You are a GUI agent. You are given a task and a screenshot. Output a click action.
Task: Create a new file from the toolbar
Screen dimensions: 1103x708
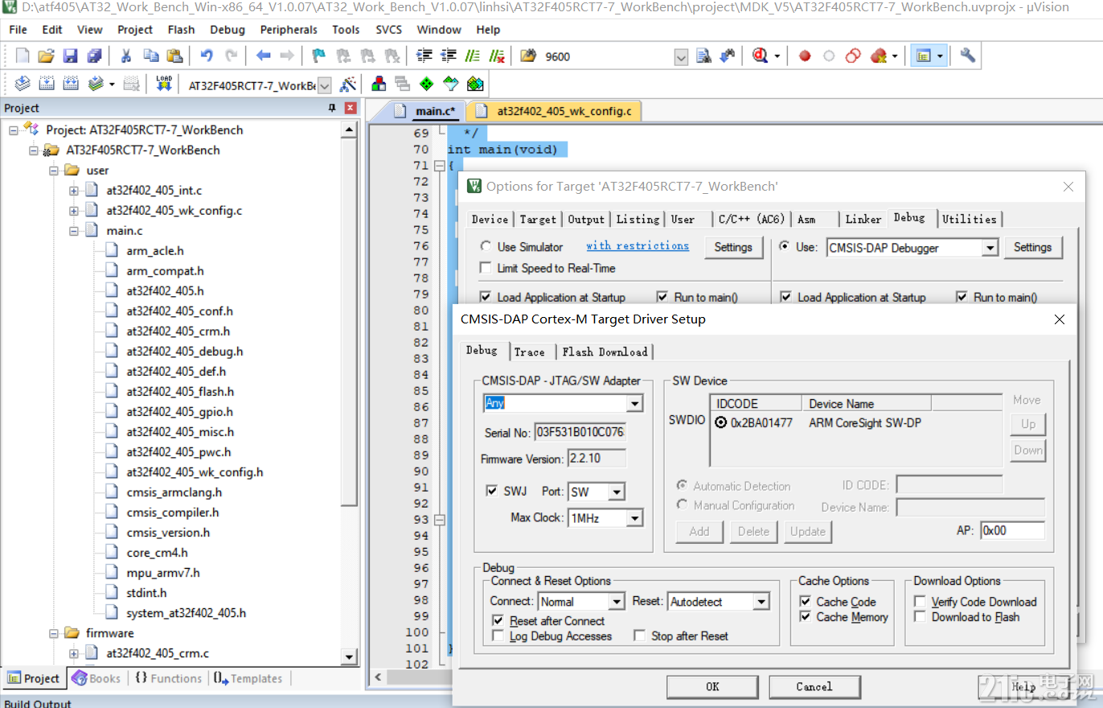point(23,56)
